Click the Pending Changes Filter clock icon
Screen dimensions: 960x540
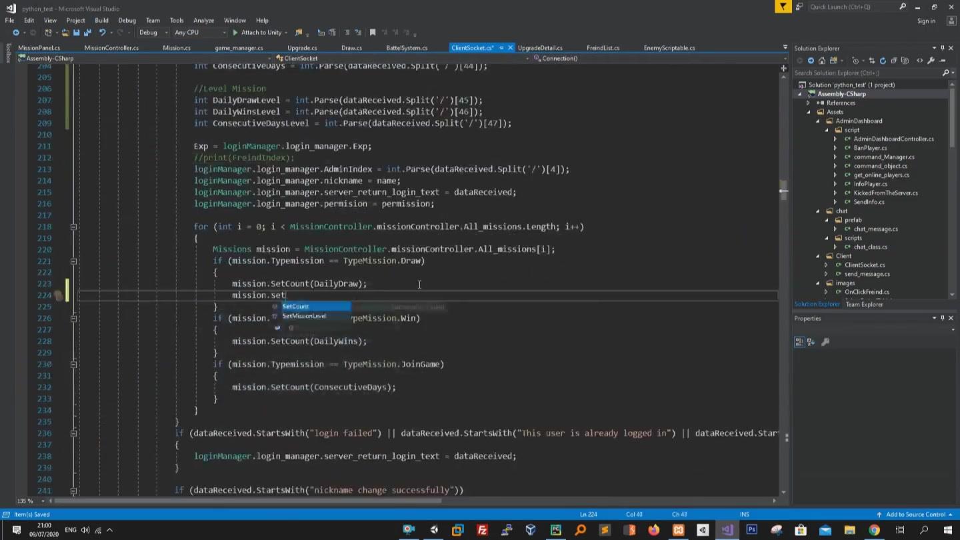pos(855,61)
